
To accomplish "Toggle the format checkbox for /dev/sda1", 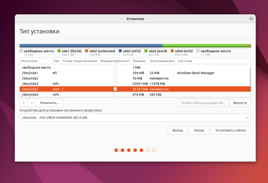I will (x=115, y=73).
